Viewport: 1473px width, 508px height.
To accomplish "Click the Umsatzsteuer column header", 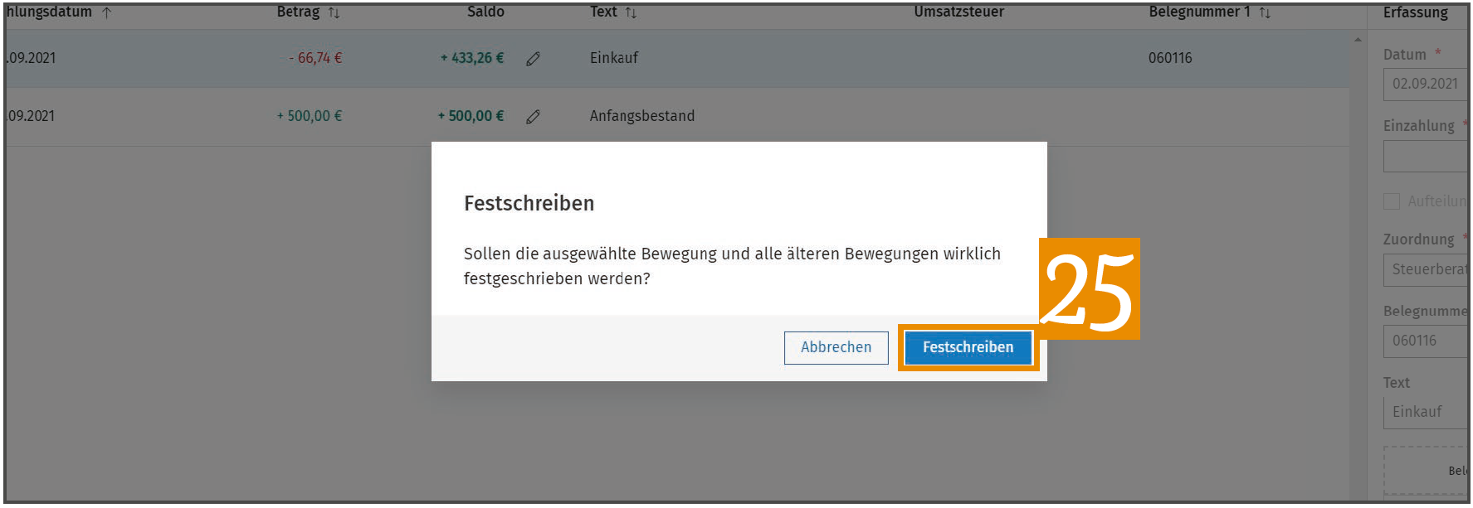I will (x=958, y=12).
